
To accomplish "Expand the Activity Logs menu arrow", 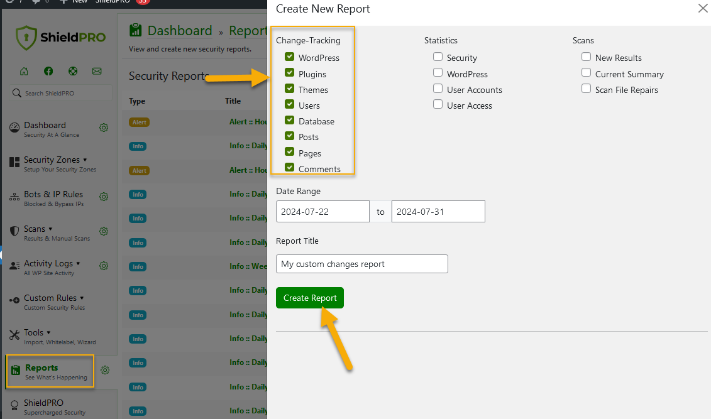I will point(78,263).
